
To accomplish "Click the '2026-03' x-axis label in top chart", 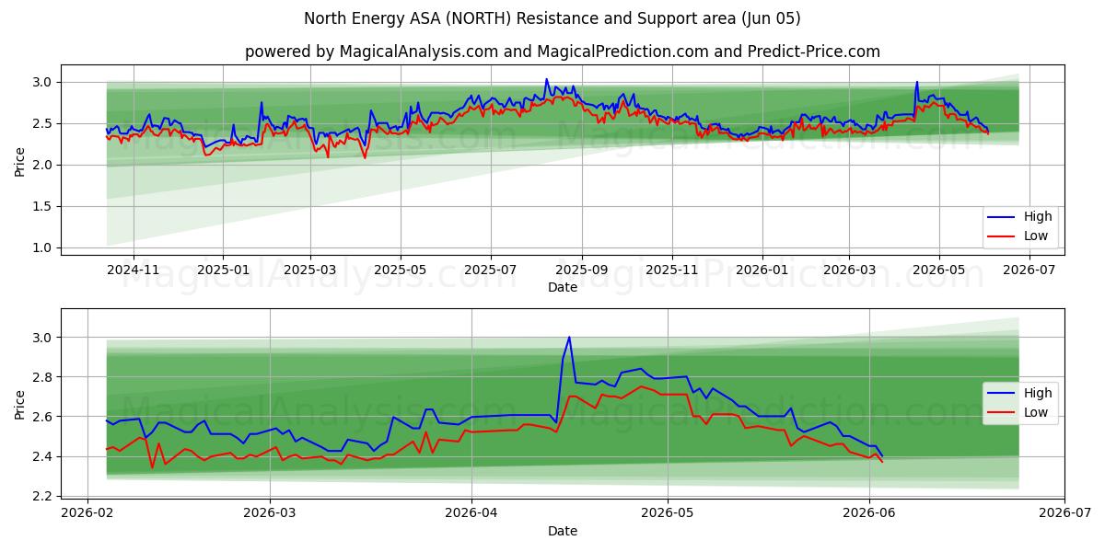I will click(x=849, y=270).
